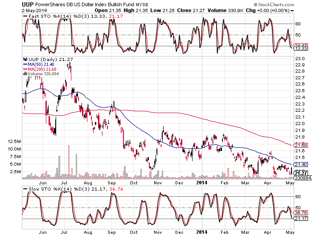
Task: Open the StockCharts.com copyright link
Action: point(274,4)
